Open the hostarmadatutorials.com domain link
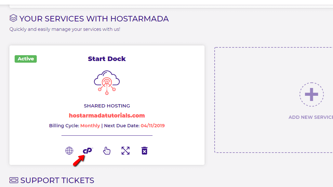This screenshot has height=187, width=333. click(107, 116)
